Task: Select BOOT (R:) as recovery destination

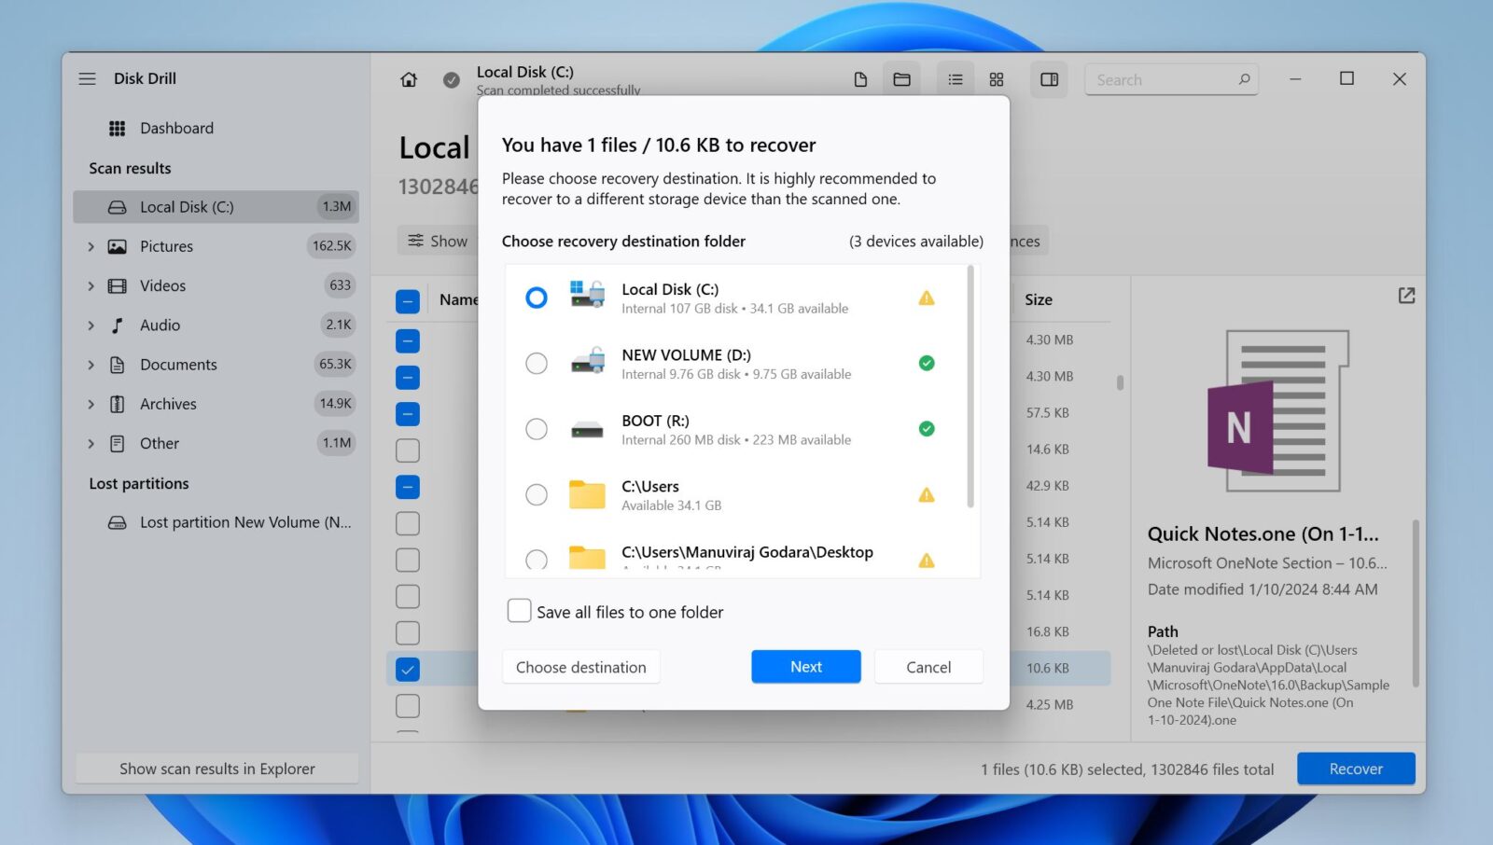Action: pos(537,429)
